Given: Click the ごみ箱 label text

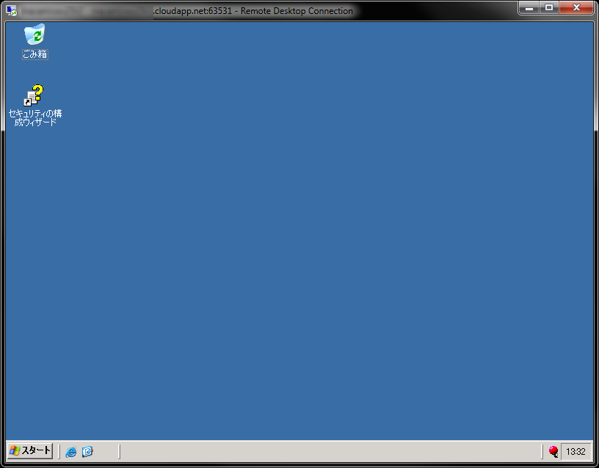Looking at the screenshot, I should 35,54.
